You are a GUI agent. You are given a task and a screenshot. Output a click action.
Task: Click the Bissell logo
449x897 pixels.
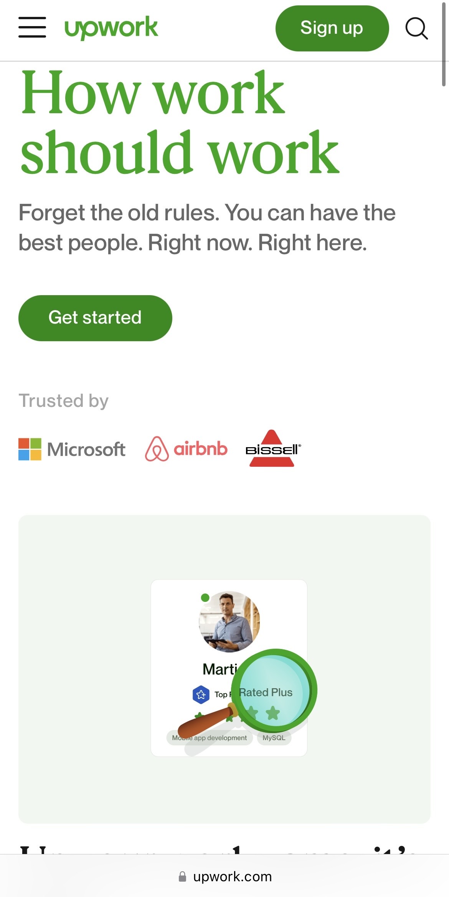[x=273, y=448]
